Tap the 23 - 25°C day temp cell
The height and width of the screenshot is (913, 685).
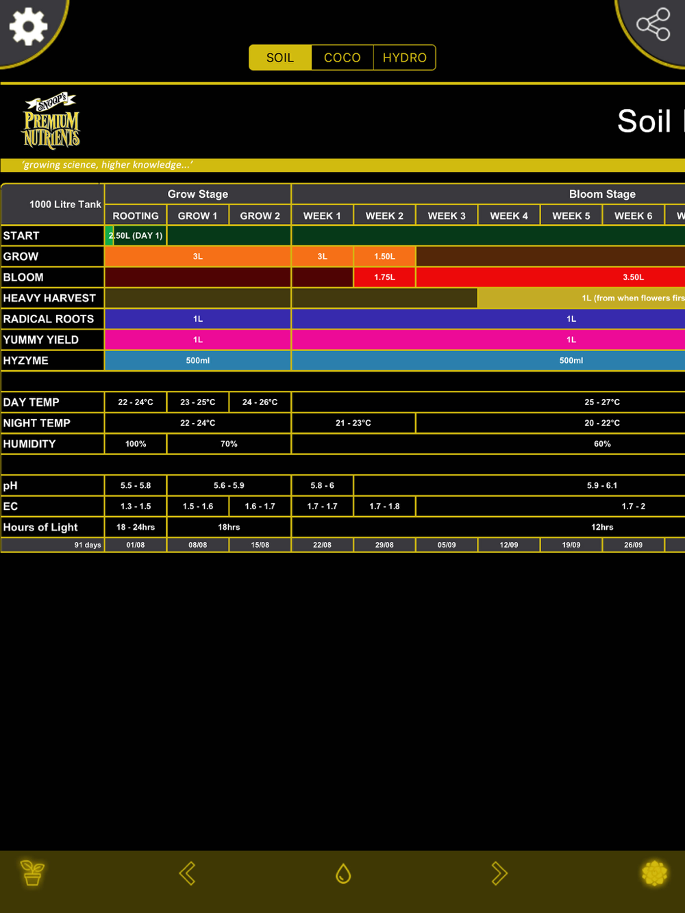[198, 402]
